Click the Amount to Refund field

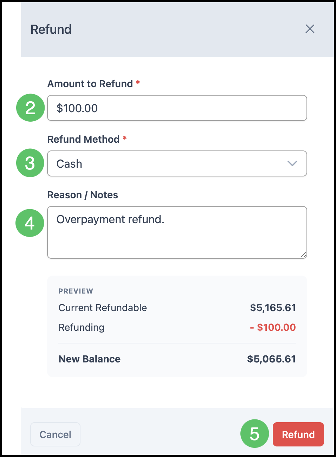pos(177,108)
